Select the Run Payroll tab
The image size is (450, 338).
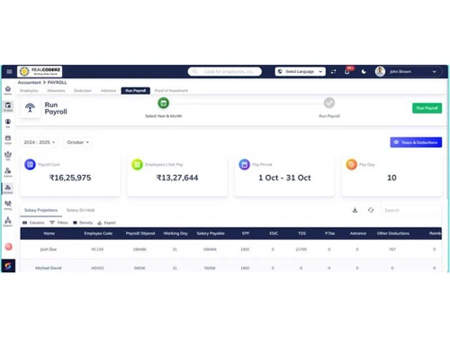coord(136,91)
